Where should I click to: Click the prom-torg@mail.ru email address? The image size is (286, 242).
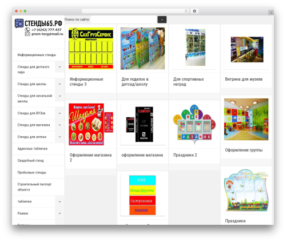[47, 34]
